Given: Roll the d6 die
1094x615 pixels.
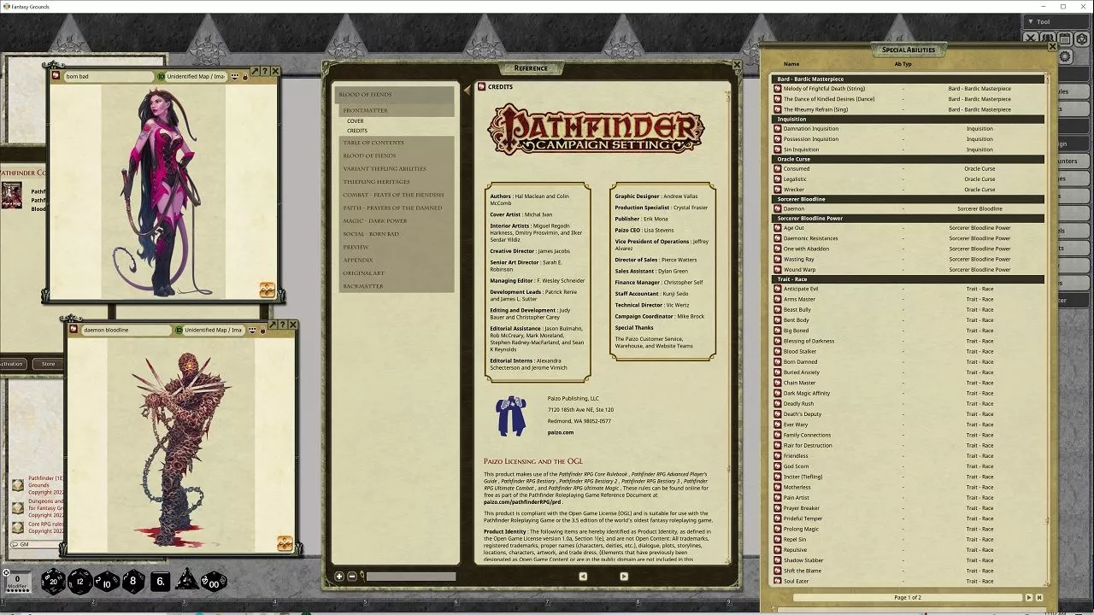Looking at the screenshot, I should (x=160, y=582).
